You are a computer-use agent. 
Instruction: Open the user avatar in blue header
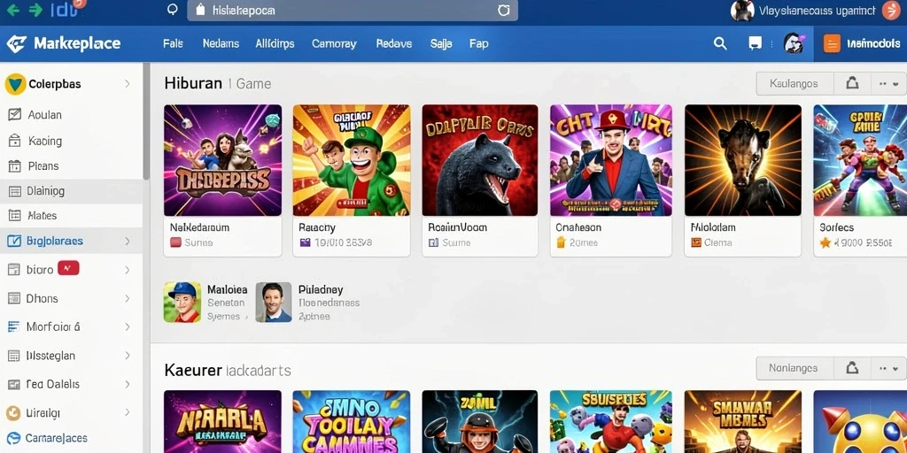(795, 43)
